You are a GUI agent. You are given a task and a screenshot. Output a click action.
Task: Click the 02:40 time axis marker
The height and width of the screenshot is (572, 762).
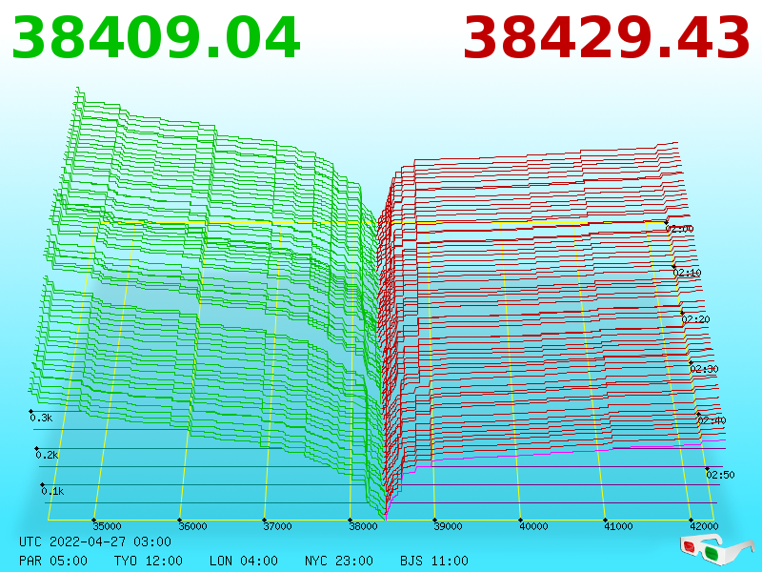(712, 420)
